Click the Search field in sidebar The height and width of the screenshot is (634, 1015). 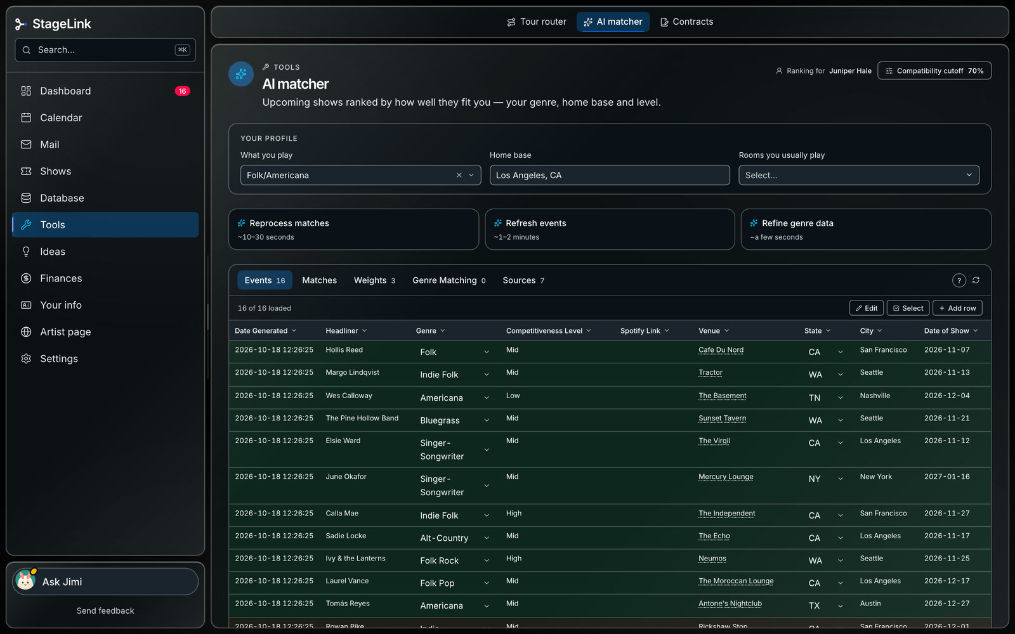pos(105,50)
